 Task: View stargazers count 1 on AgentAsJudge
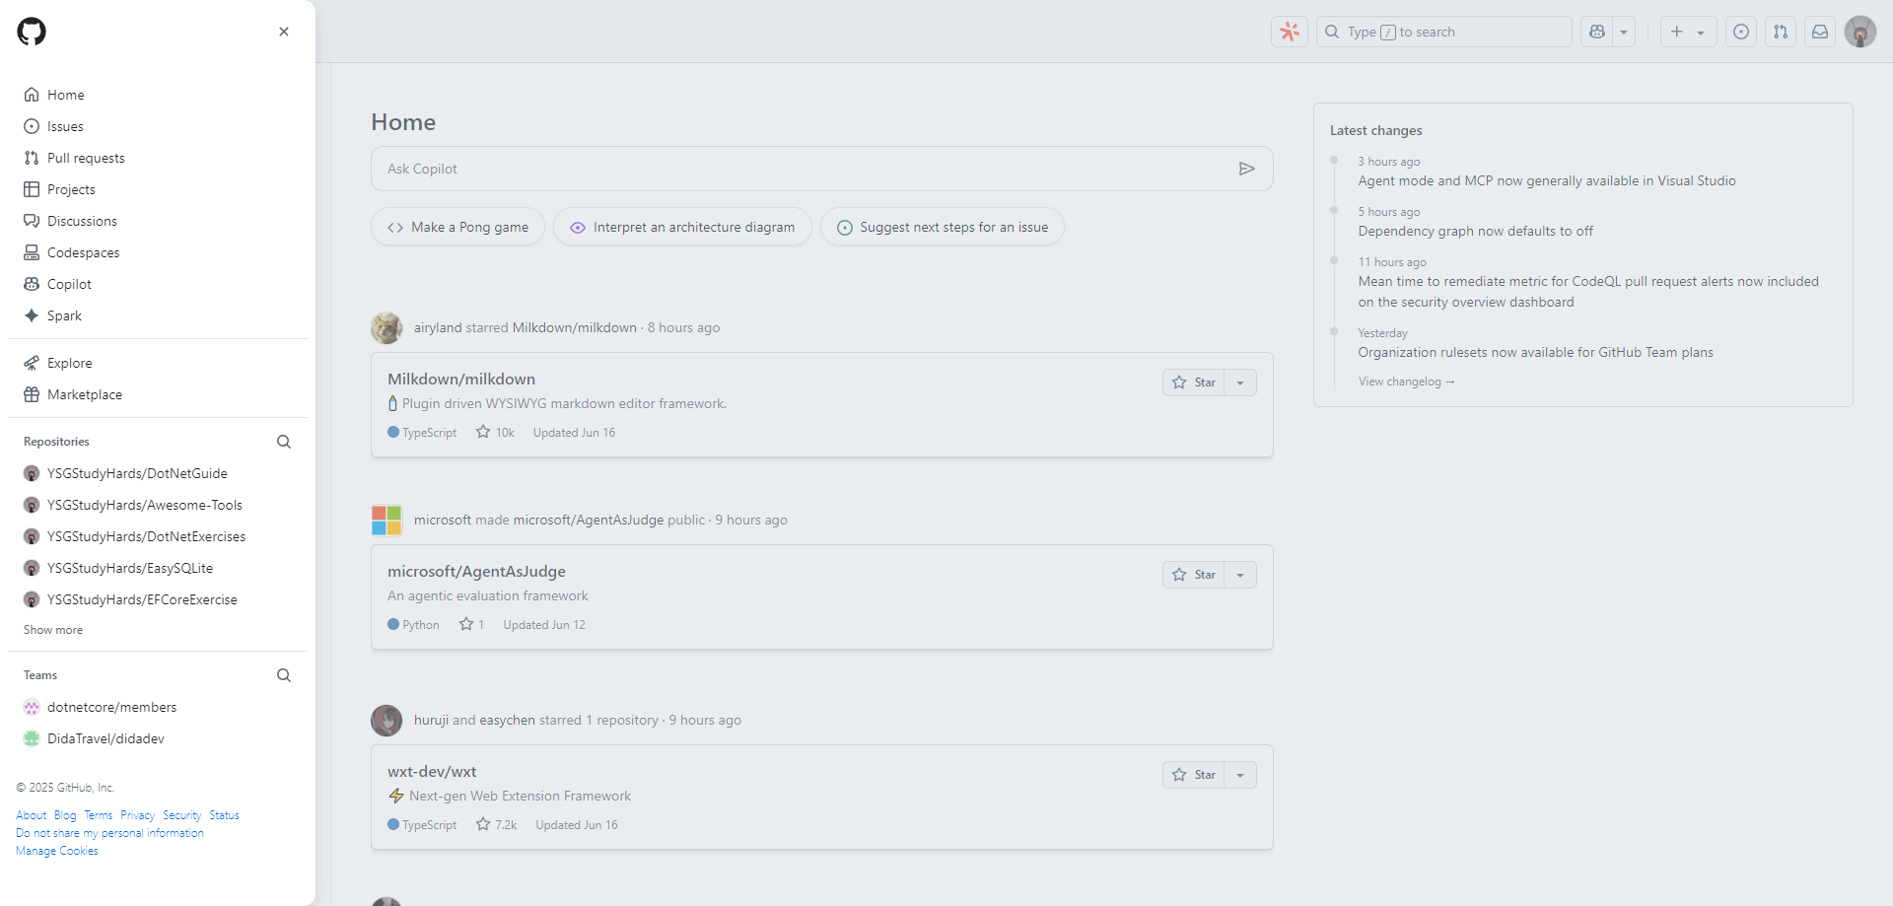coord(471,624)
